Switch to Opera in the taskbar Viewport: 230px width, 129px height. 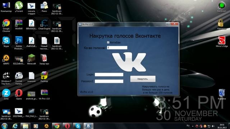68,126
